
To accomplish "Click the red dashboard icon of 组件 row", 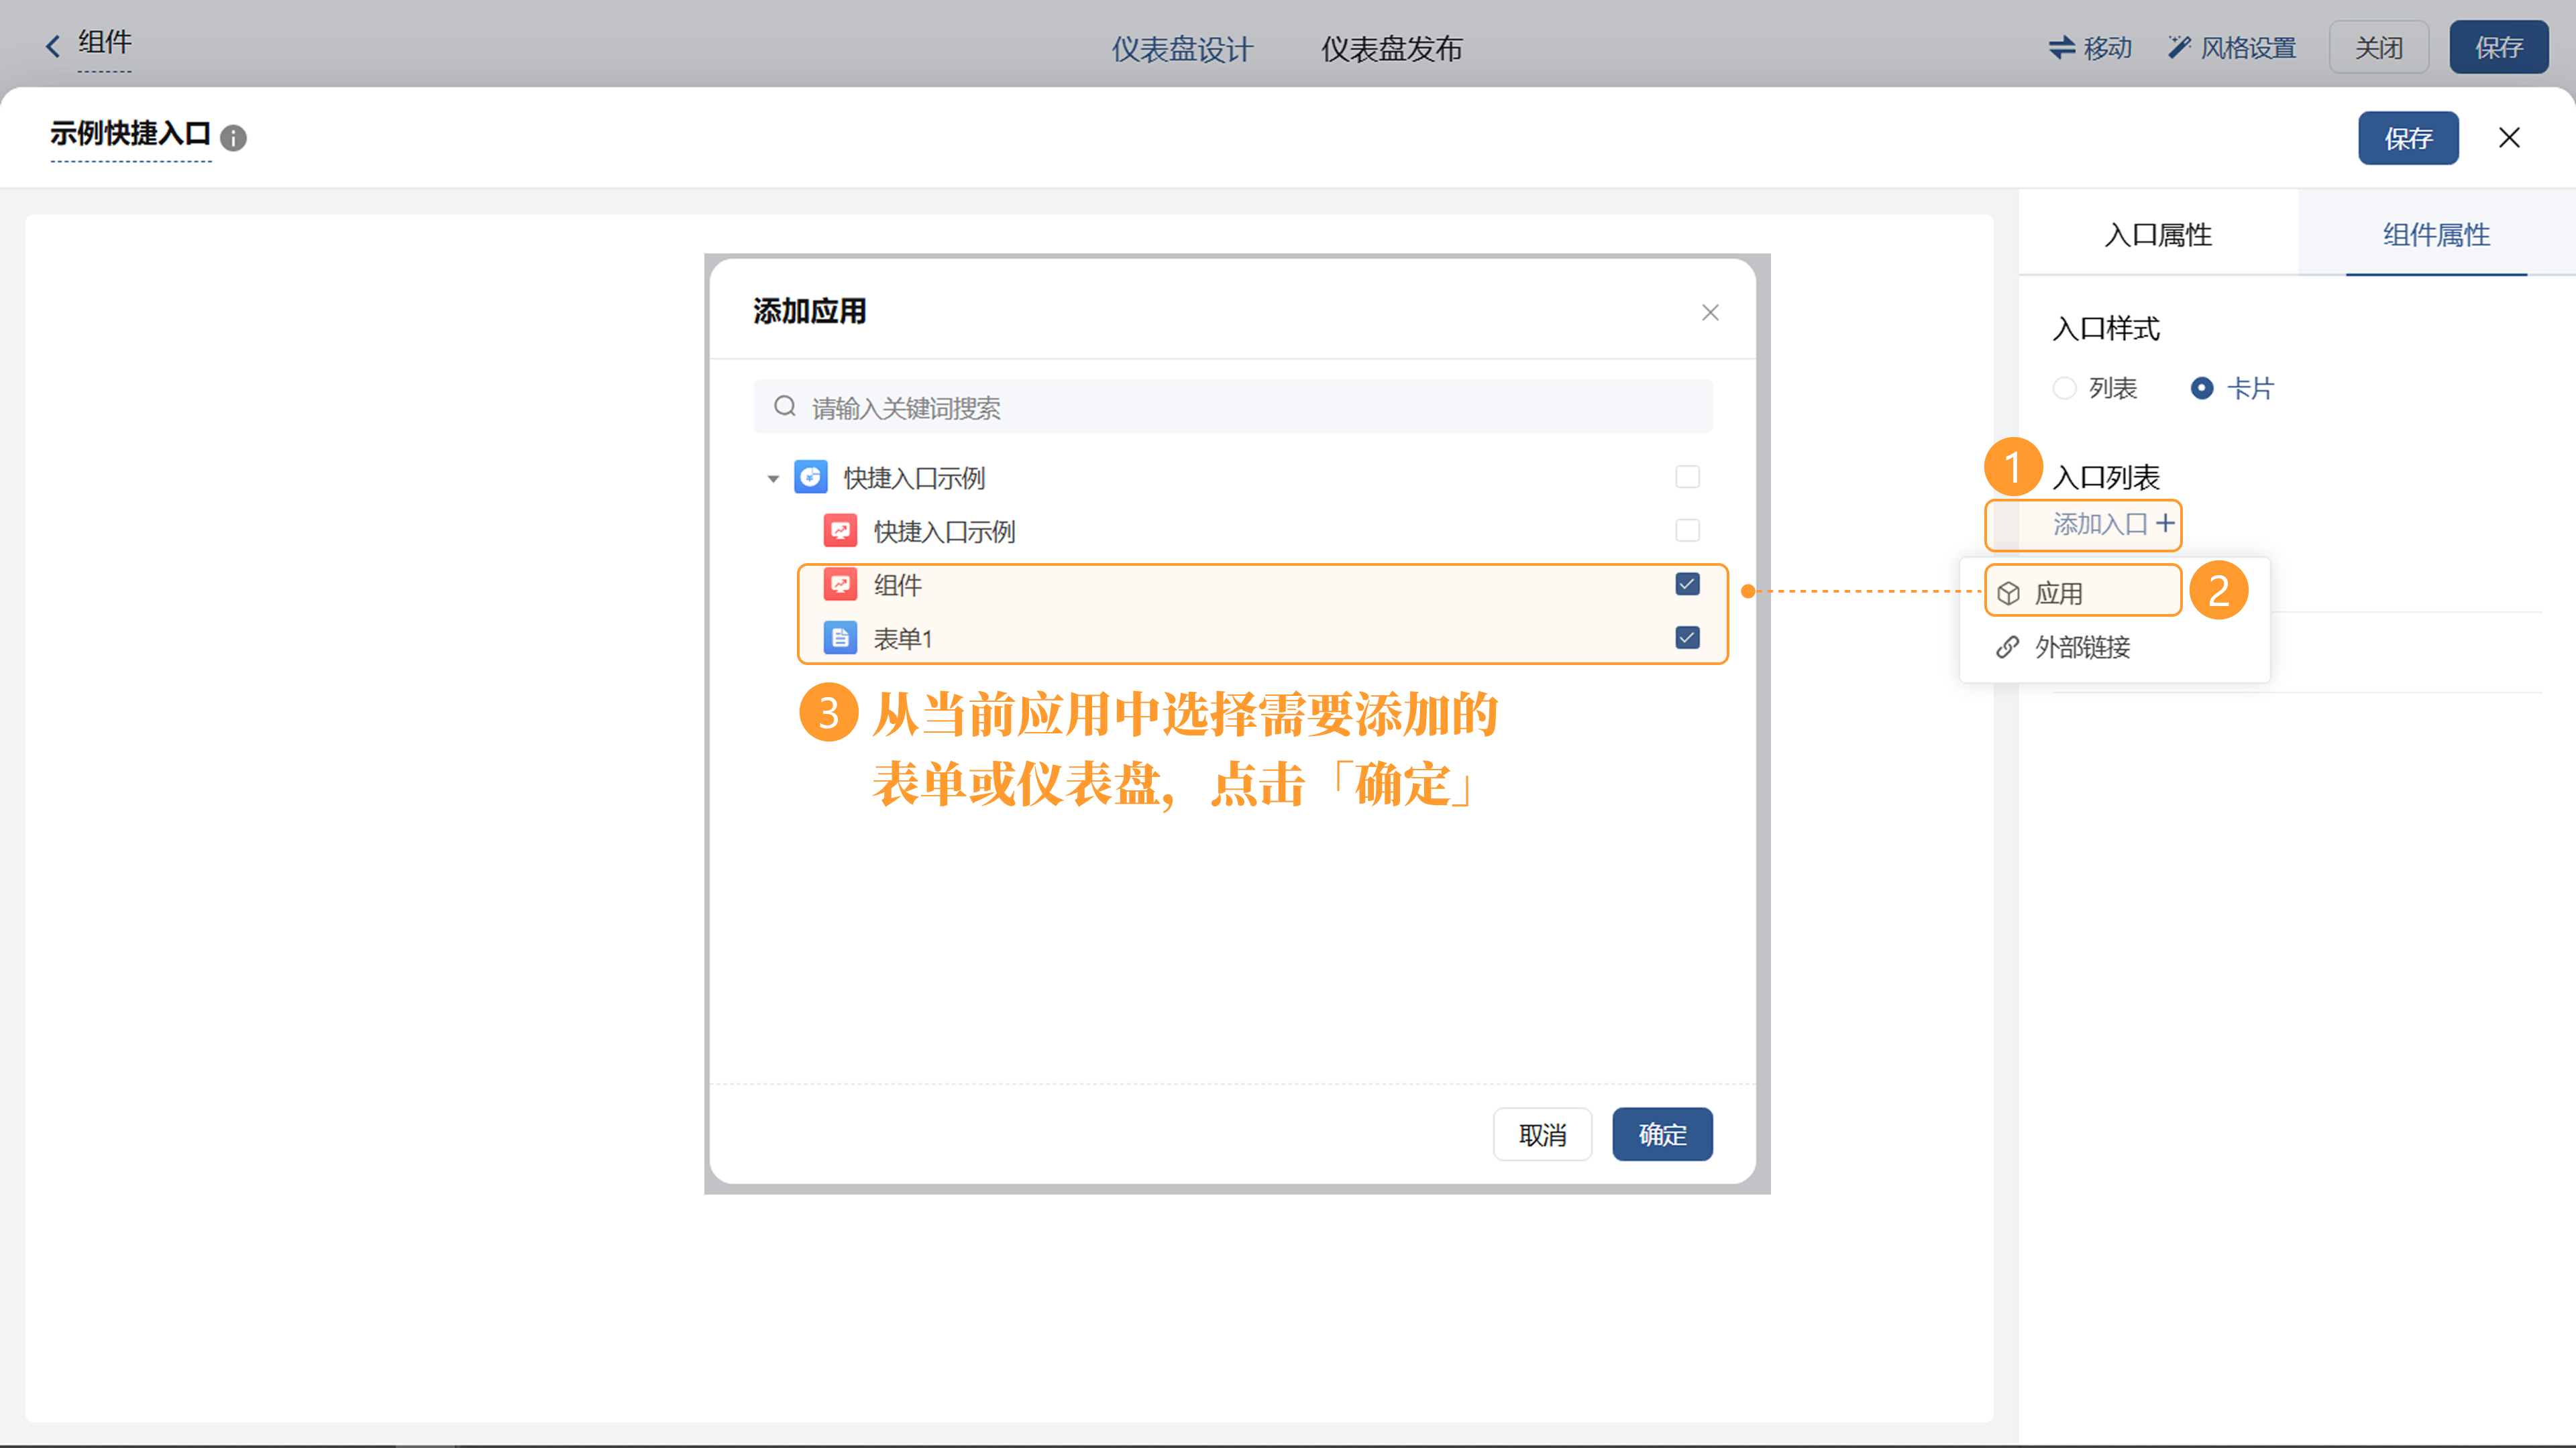I will pyautogui.click(x=840, y=585).
